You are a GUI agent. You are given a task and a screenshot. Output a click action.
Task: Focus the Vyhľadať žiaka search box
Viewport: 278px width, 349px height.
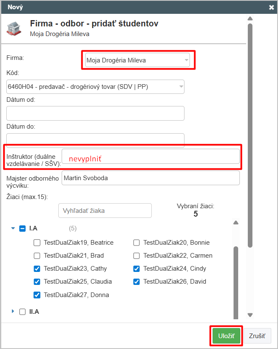(x=105, y=211)
